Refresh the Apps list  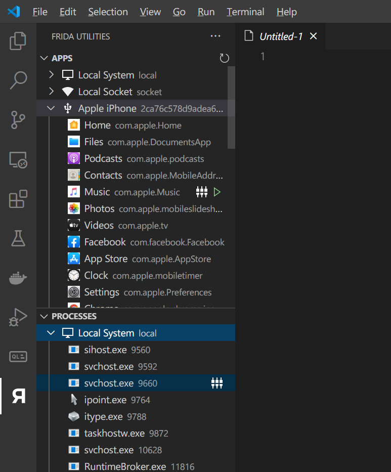tap(224, 58)
